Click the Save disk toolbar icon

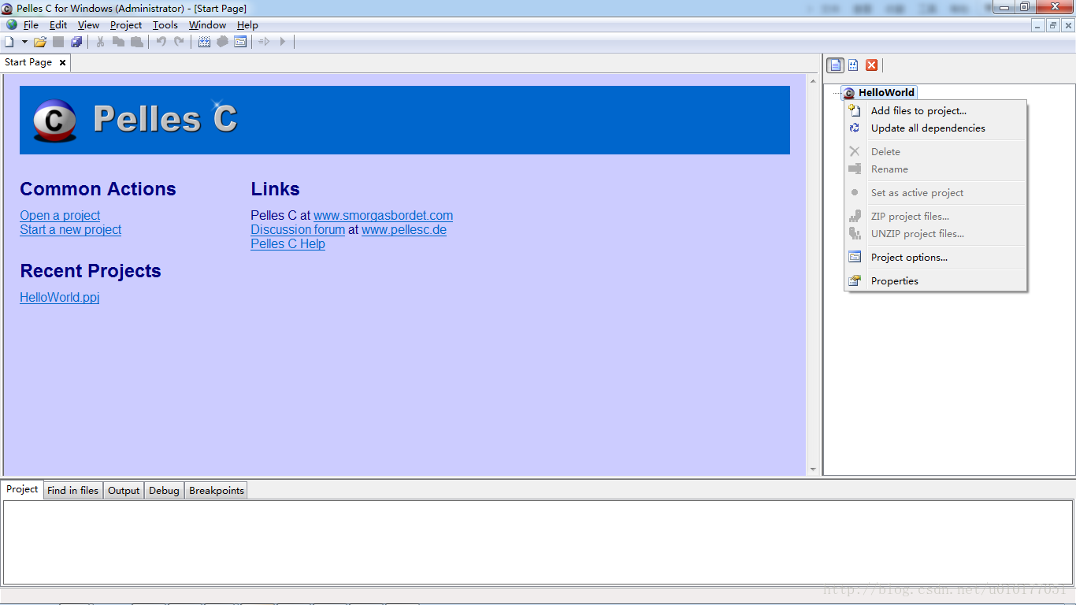[x=58, y=42]
